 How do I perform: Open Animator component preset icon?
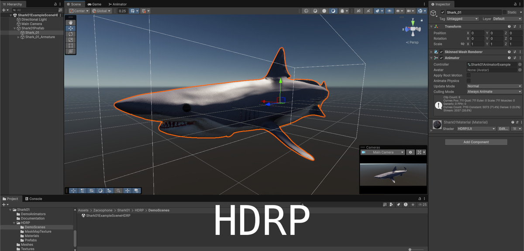click(x=515, y=58)
